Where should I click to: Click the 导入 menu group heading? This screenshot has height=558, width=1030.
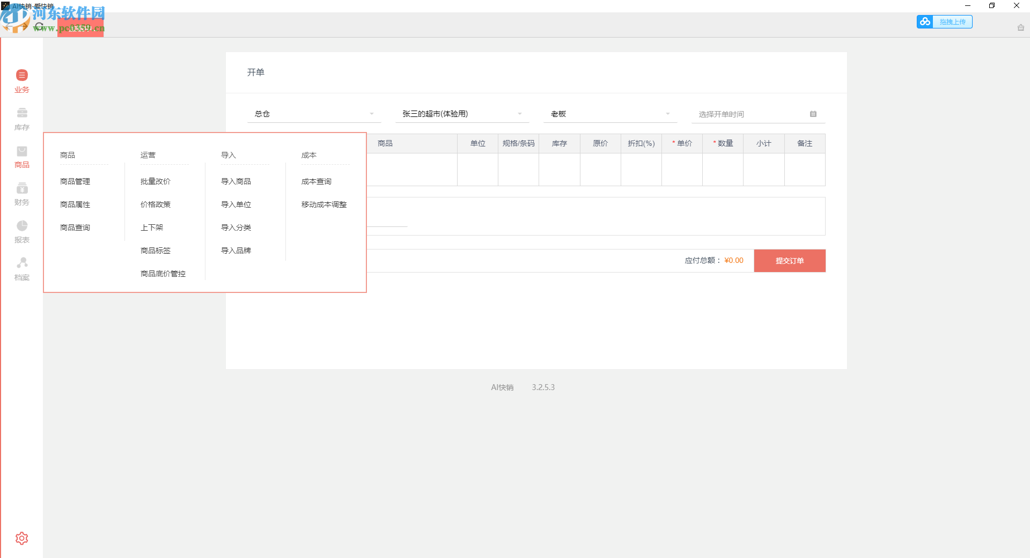coord(229,155)
